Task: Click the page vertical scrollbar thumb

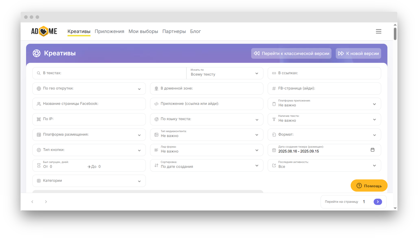Action: click(395, 34)
